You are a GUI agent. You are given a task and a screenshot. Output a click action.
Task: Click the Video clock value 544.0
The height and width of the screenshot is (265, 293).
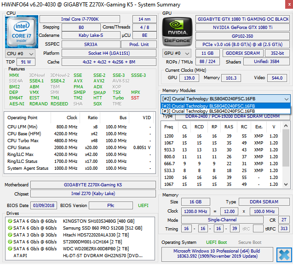[x=277, y=78]
